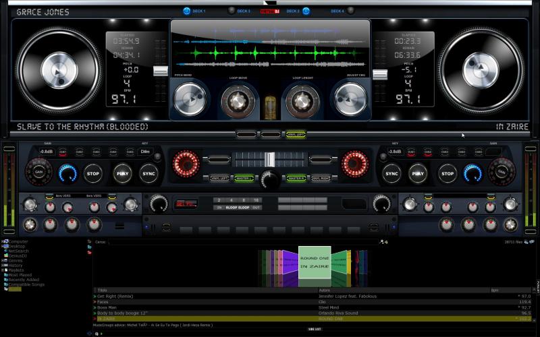Click the Pitch Bend jog wheel

tap(190, 99)
